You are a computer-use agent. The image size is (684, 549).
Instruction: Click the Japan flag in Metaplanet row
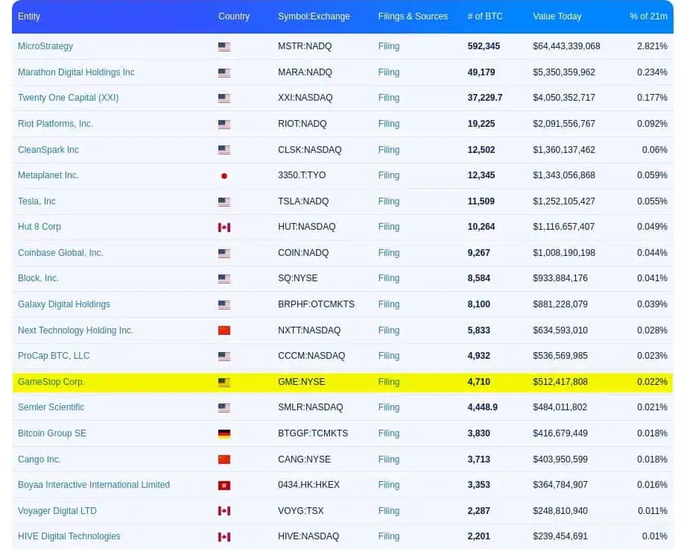coord(224,176)
